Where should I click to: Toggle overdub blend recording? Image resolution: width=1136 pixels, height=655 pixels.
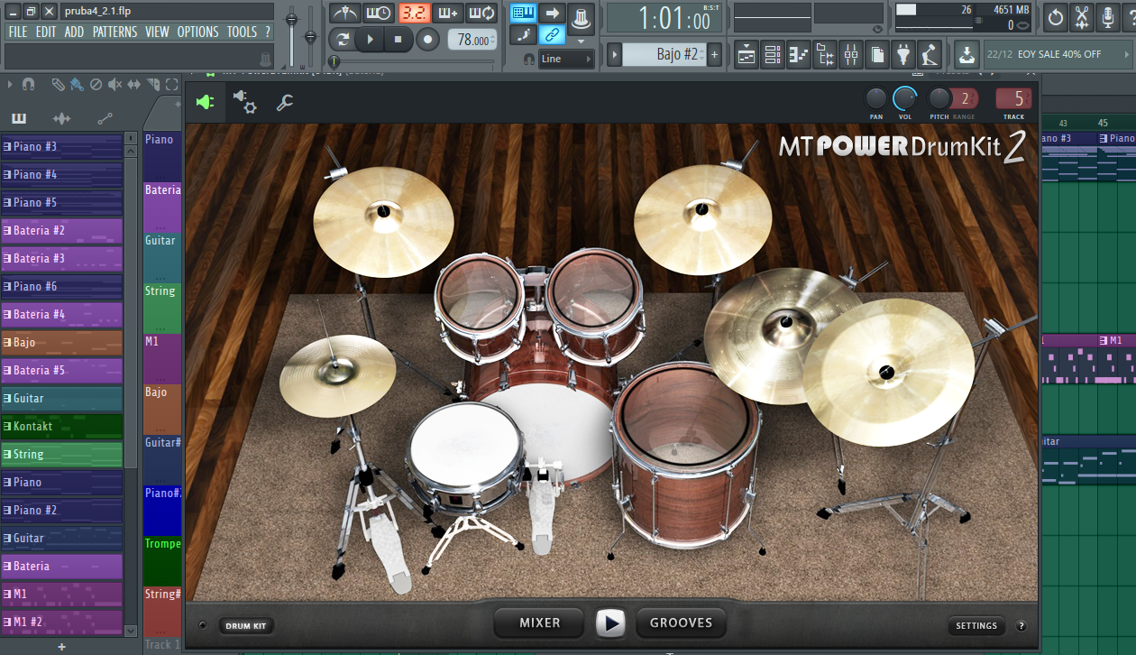coord(448,14)
